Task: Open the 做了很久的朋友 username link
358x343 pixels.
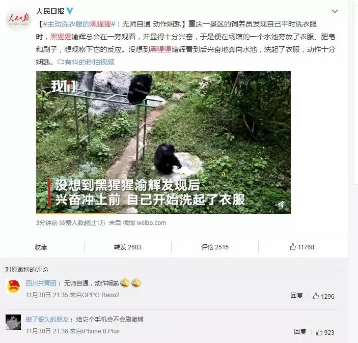Action: point(47,319)
